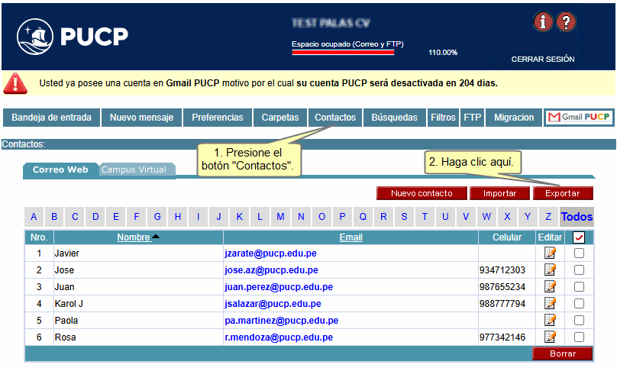Viewport: 617px width, 368px height.
Task: Edit the Karol J contact entry
Action: click(550, 304)
